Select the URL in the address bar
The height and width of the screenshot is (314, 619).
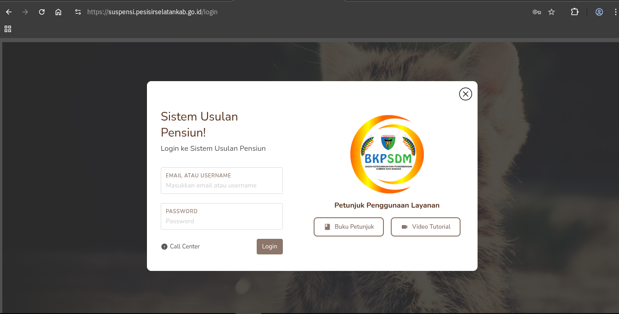click(152, 12)
